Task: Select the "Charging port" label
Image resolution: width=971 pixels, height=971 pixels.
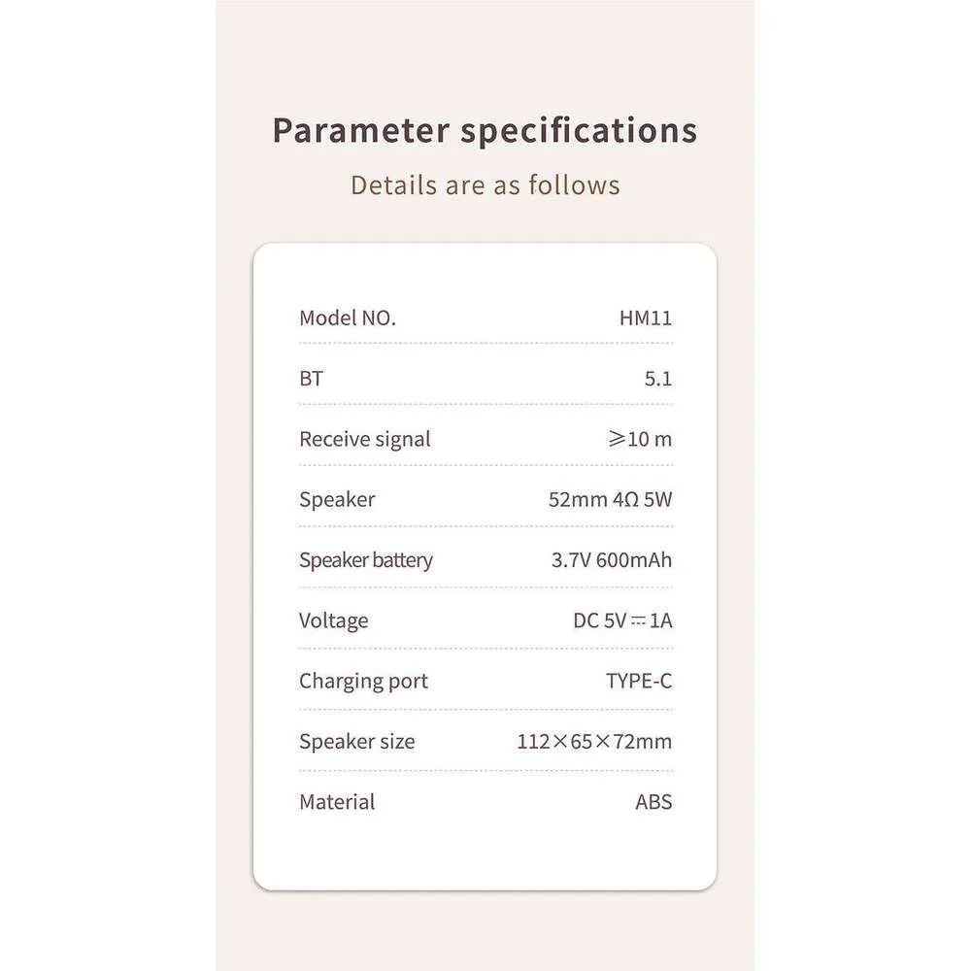Action: tap(363, 682)
